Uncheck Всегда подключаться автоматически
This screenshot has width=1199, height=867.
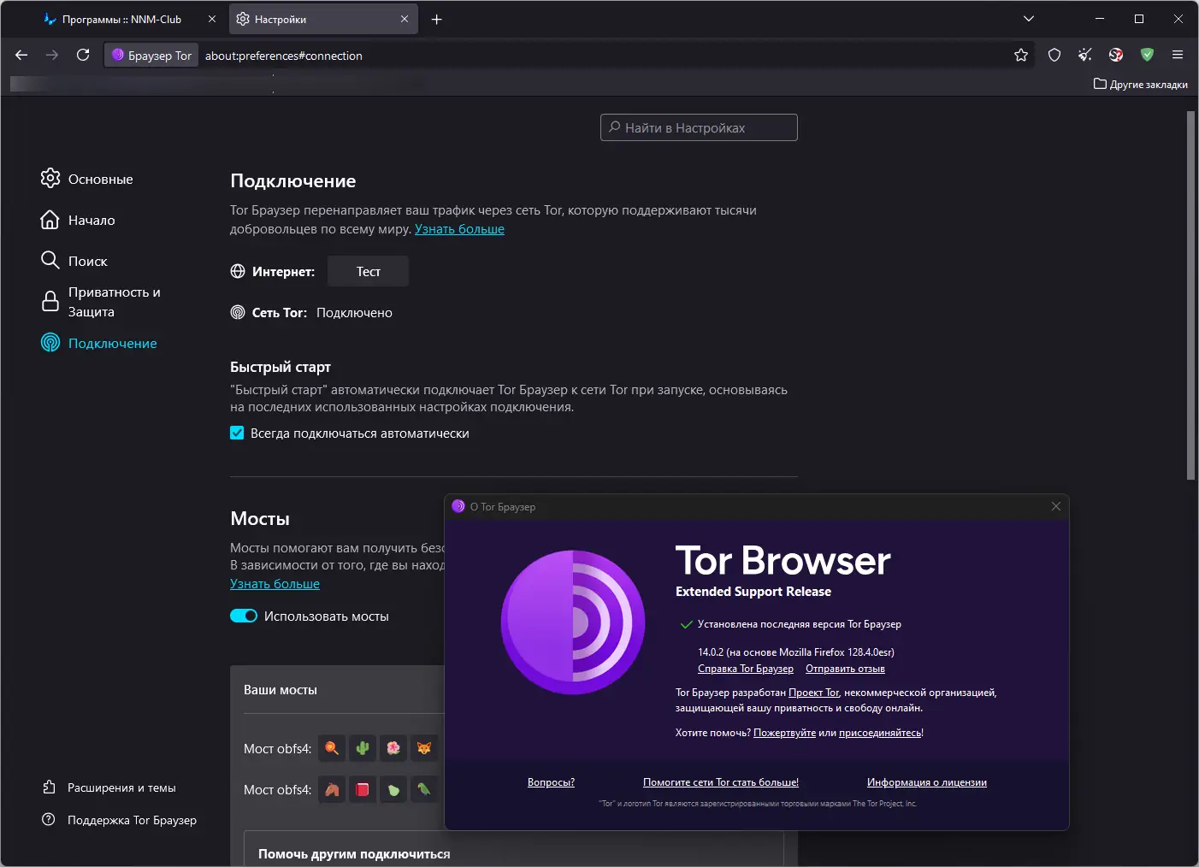click(x=237, y=433)
